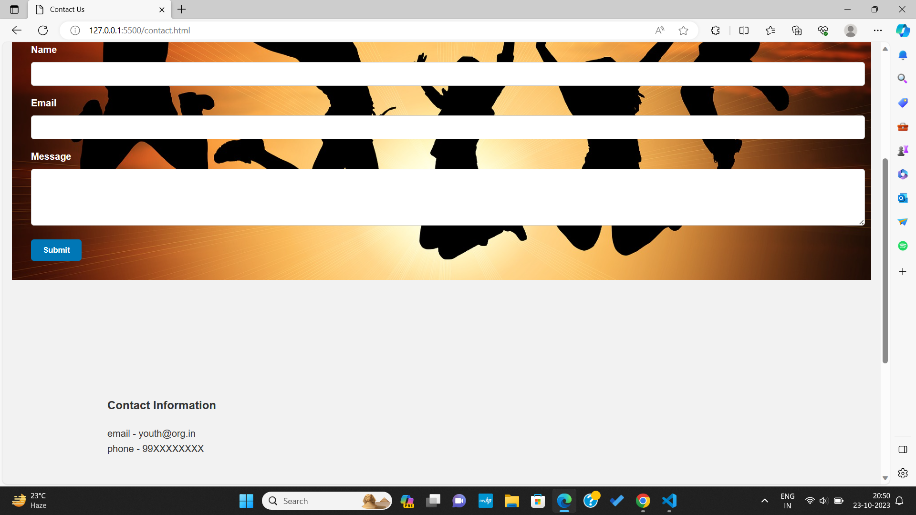916x515 pixels.
Task: Open sidebar search magnifier icon
Action: pyautogui.click(x=903, y=78)
